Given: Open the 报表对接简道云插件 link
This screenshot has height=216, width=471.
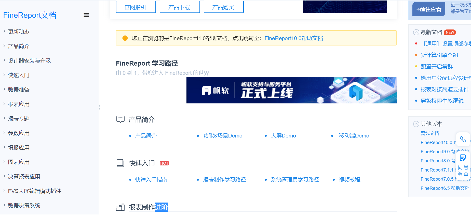Looking at the screenshot, I should [445, 89].
